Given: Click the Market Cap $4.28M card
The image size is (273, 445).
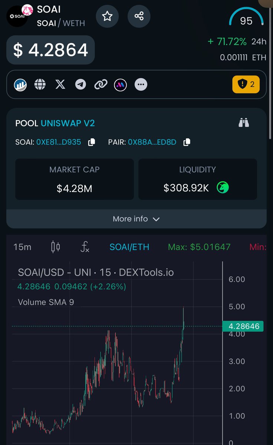Looking at the screenshot, I should 75,179.
